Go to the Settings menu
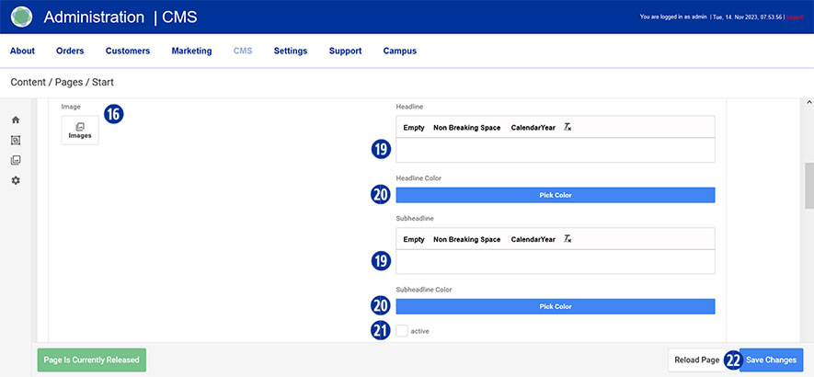 click(x=291, y=51)
